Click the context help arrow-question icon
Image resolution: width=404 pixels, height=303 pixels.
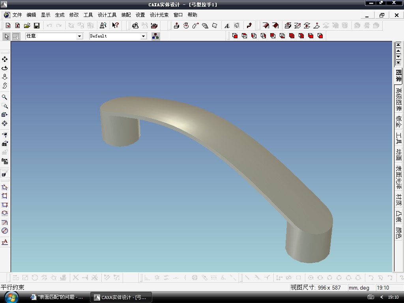pos(115,26)
